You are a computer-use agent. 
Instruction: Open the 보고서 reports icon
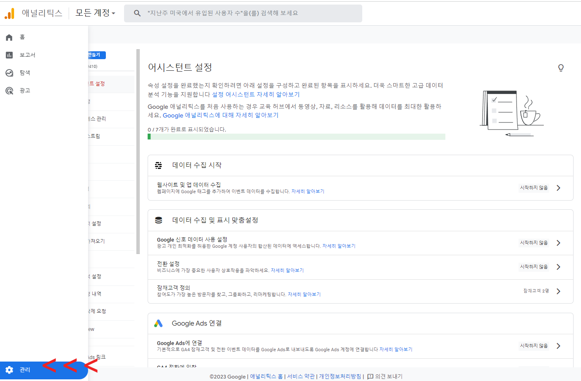click(x=9, y=55)
